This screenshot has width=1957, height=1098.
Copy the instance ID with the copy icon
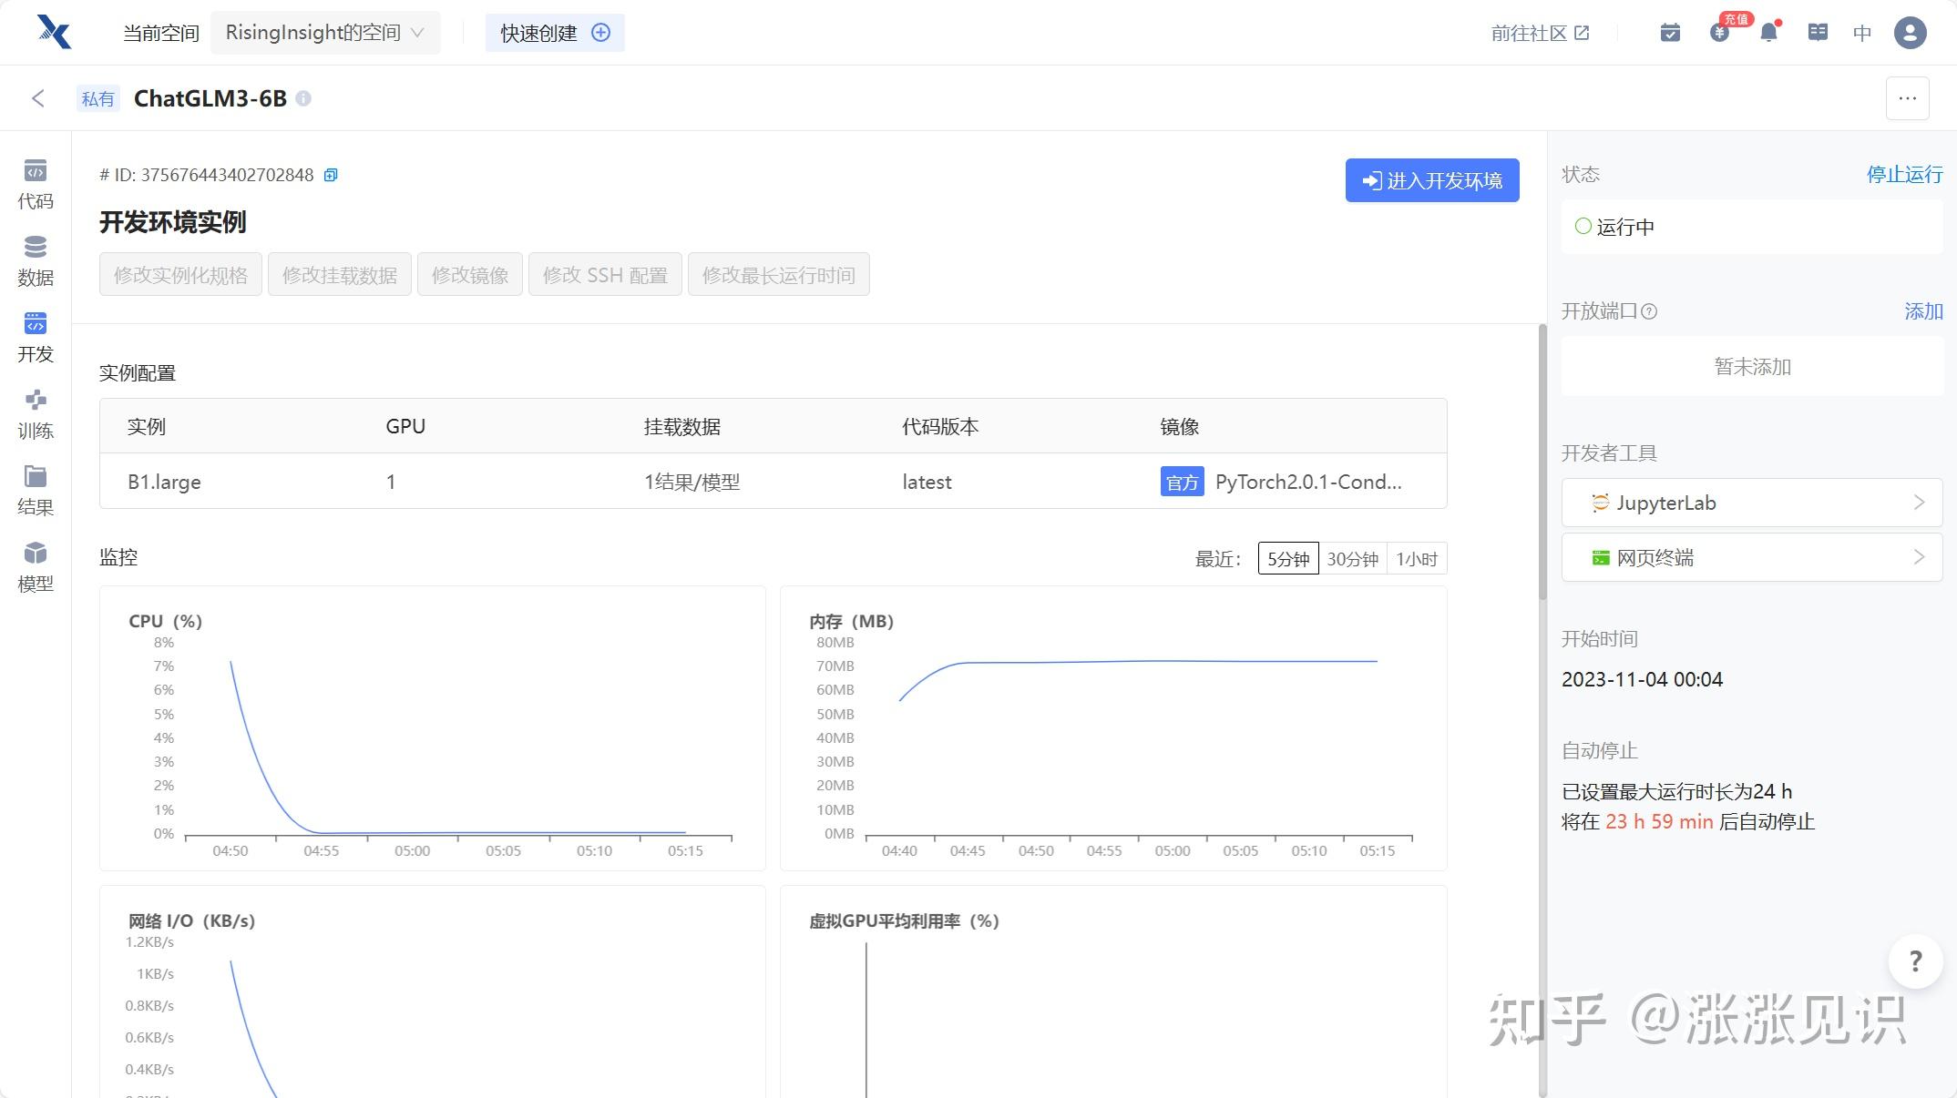click(331, 175)
